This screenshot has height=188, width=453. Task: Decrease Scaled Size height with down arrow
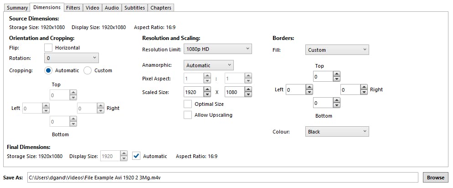pos(248,94)
